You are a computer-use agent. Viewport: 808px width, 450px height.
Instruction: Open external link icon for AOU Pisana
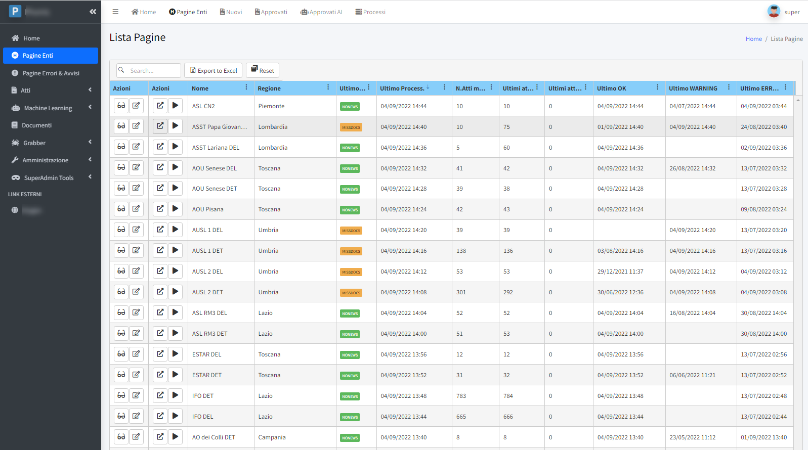(x=160, y=209)
